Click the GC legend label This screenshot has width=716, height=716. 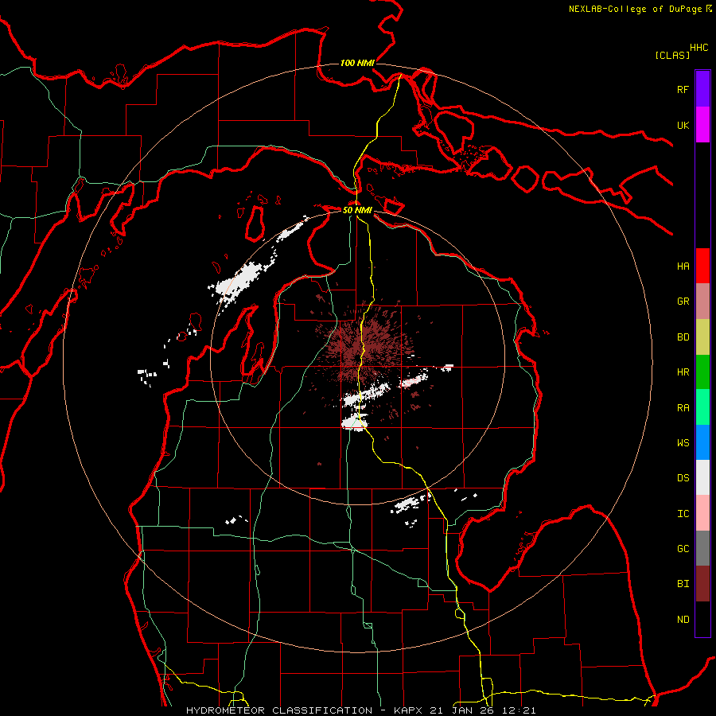[x=683, y=548]
